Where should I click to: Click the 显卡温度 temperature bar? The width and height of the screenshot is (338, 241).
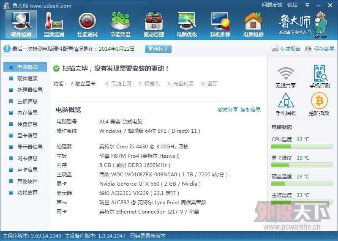[x=302, y=165]
